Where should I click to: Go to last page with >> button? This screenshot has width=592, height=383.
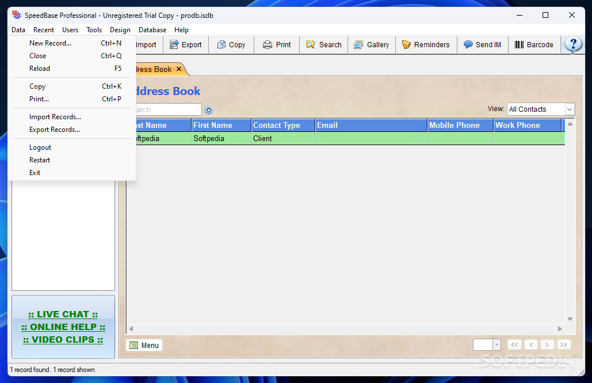(x=564, y=344)
